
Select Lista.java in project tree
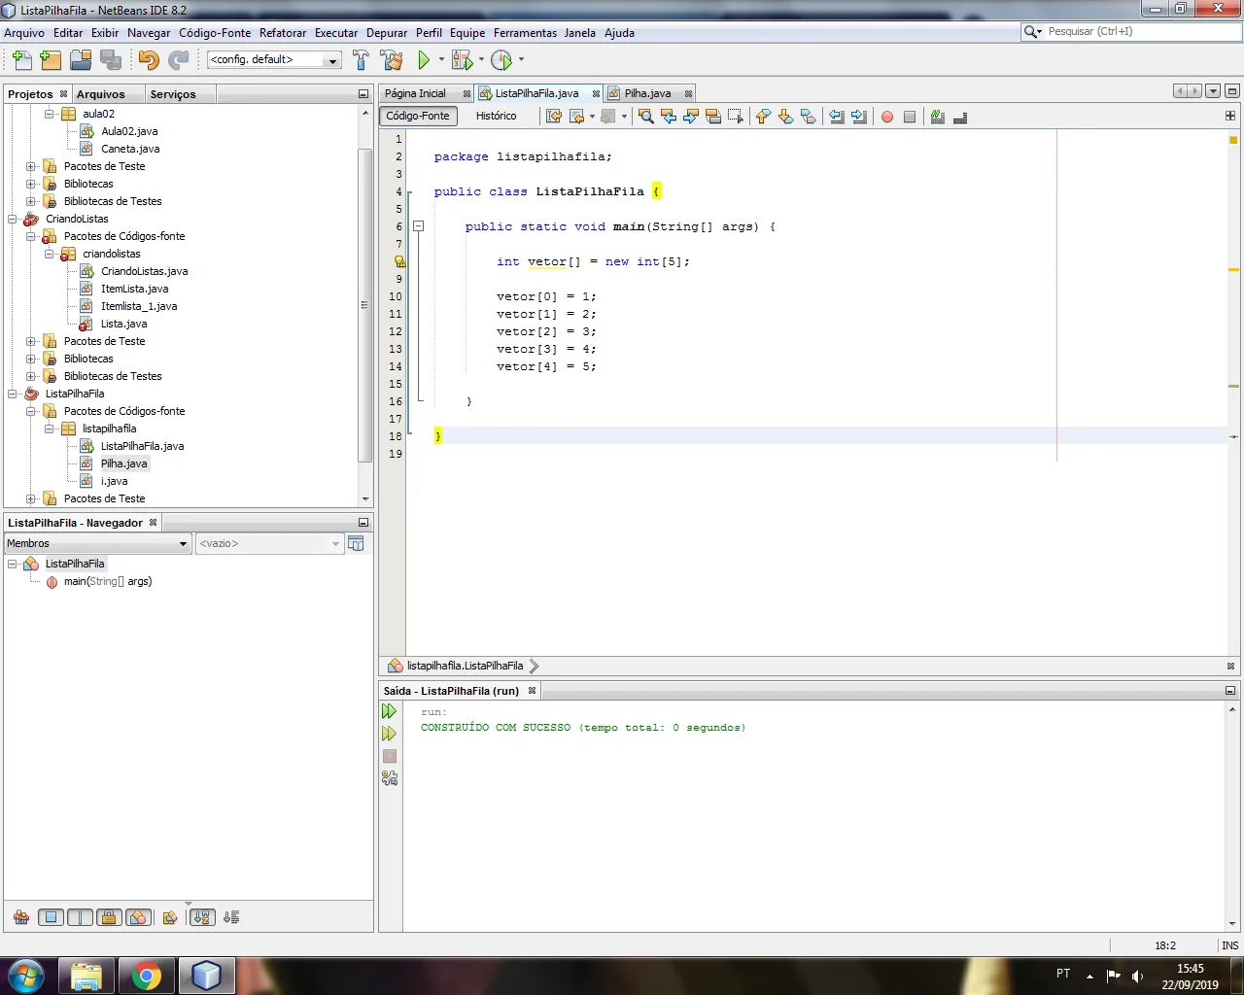123,324
